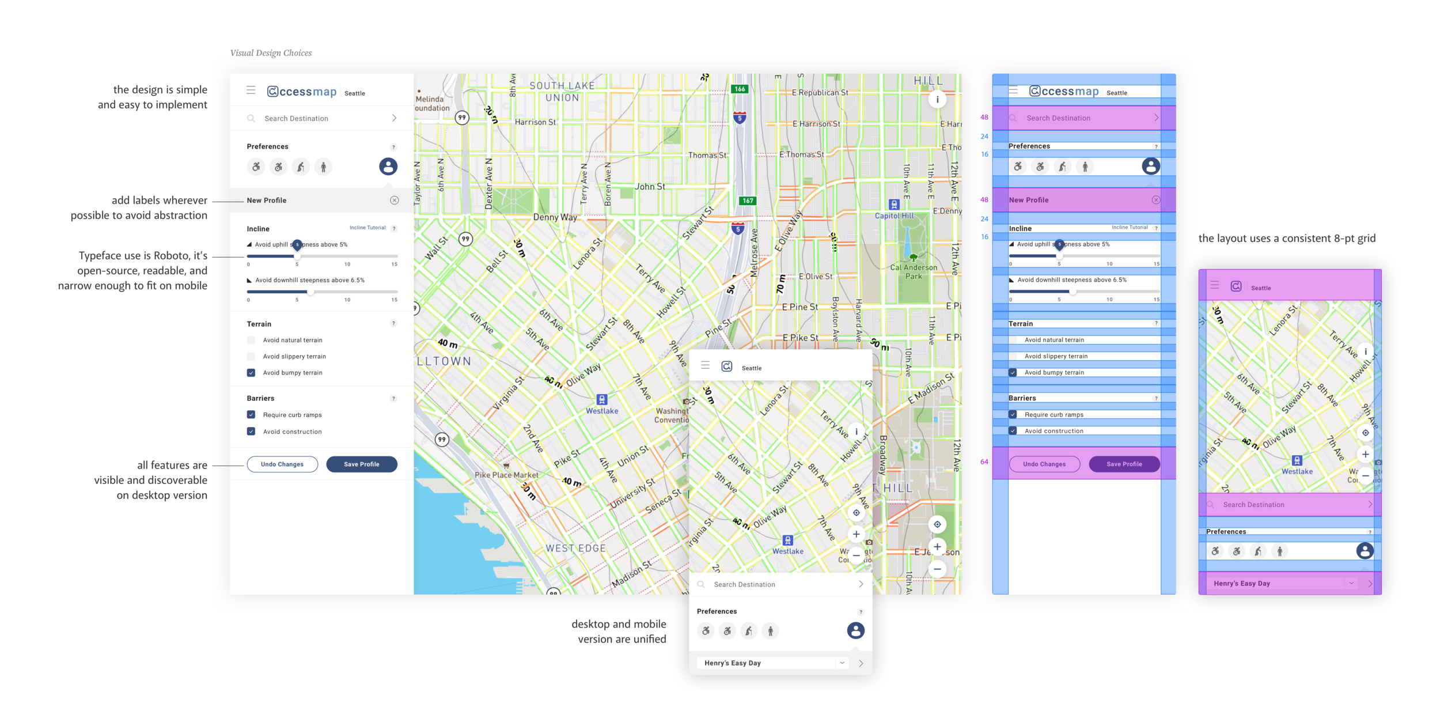The image size is (1440, 722).
Task: Click Undo Changes in left desktop panel
Action: [282, 464]
